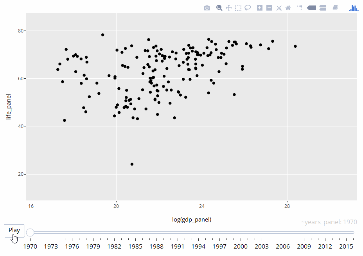Click the animation slider handle

coord(30,232)
